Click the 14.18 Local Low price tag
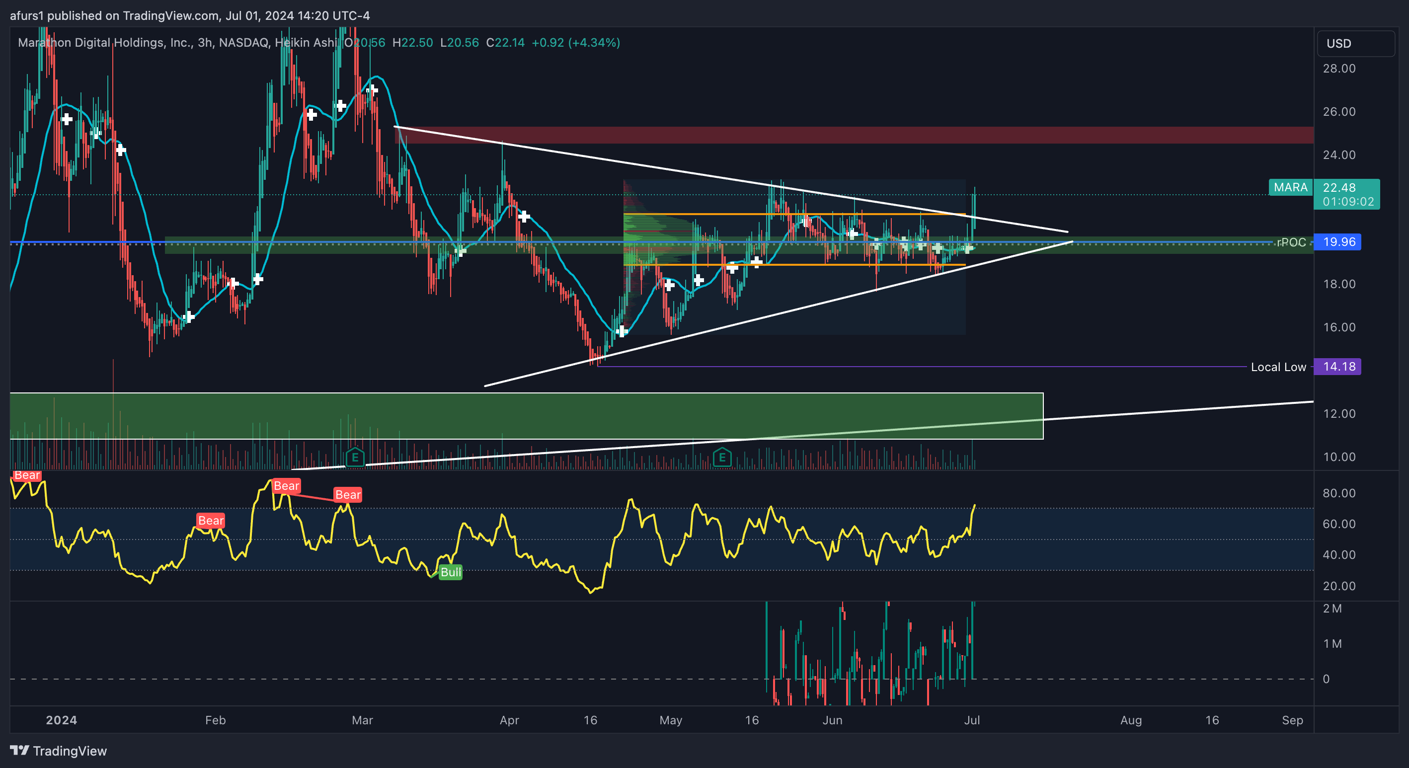This screenshot has height=768, width=1409. [x=1337, y=367]
